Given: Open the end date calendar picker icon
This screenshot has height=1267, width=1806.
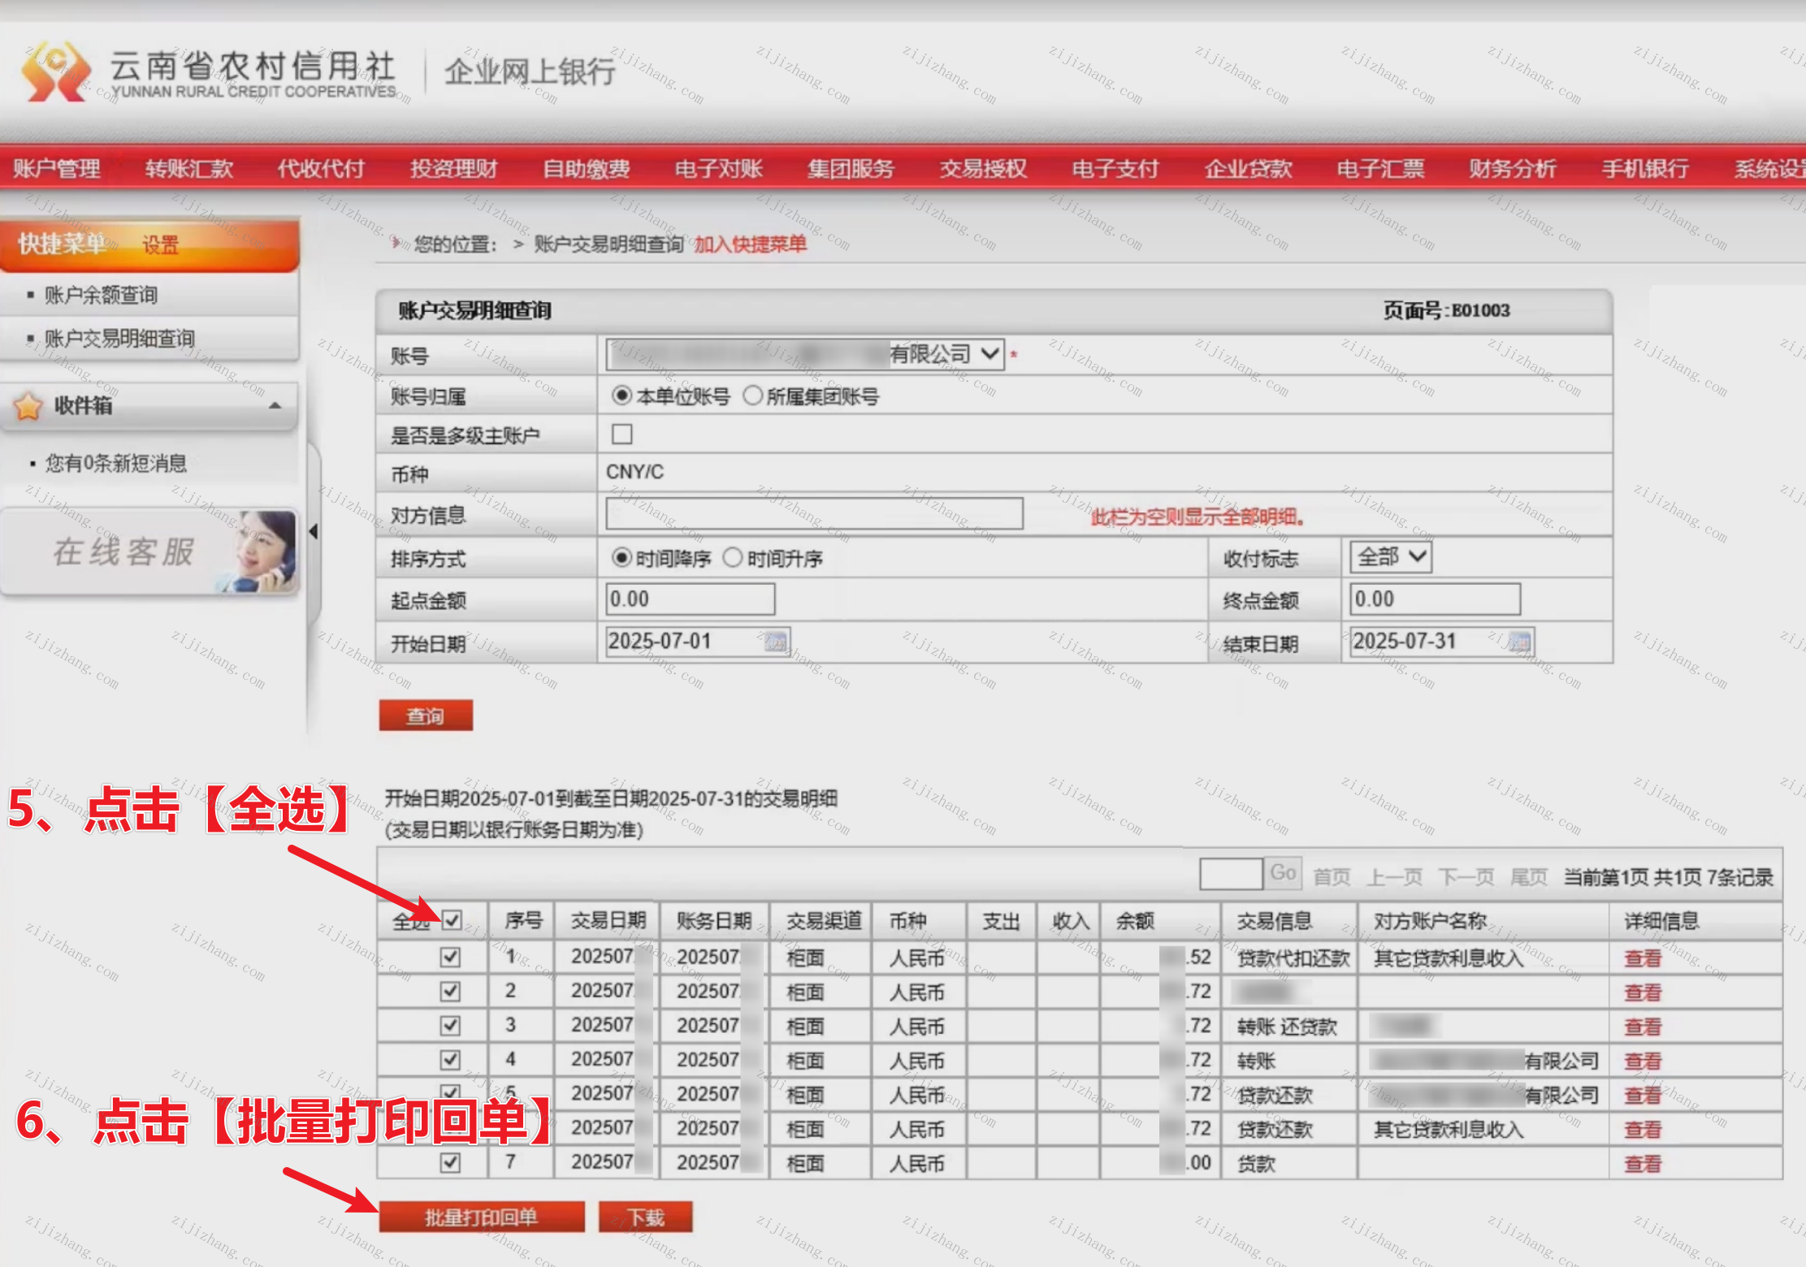Looking at the screenshot, I should pyautogui.click(x=1519, y=642).
